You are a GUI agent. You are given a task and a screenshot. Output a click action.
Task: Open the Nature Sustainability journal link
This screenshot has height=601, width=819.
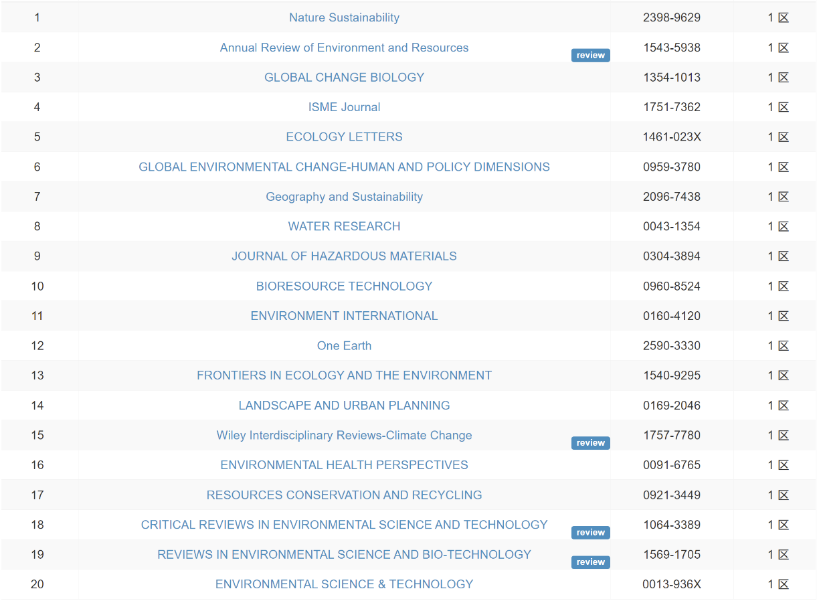(344, 17)
